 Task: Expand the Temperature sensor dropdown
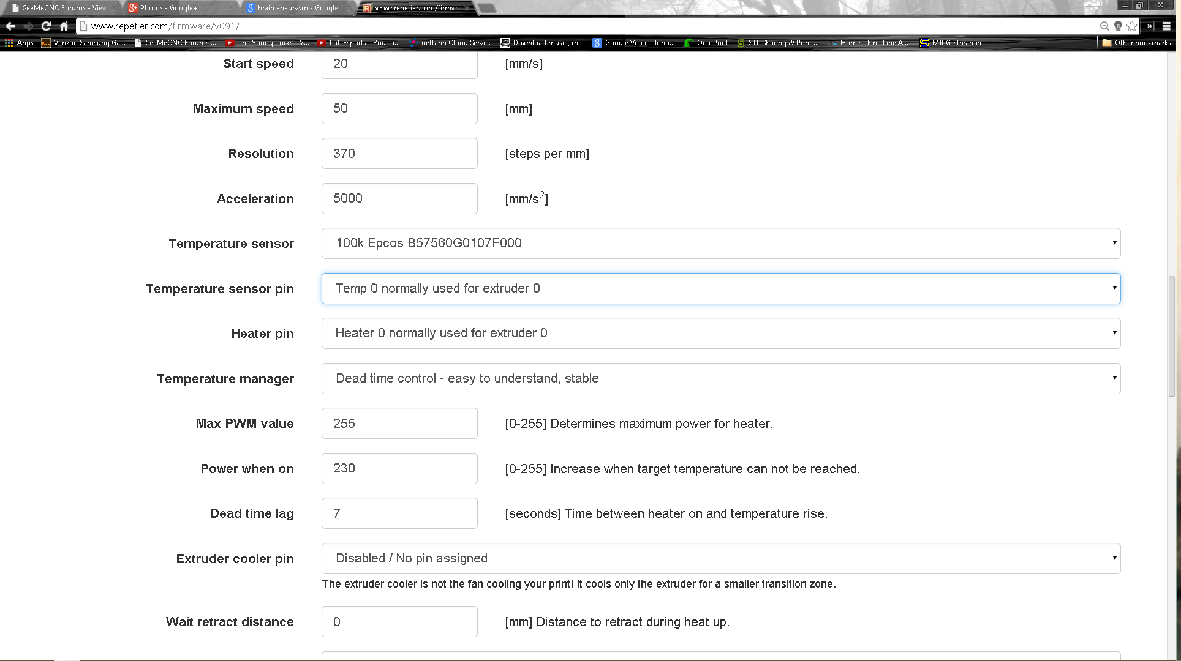720,243
